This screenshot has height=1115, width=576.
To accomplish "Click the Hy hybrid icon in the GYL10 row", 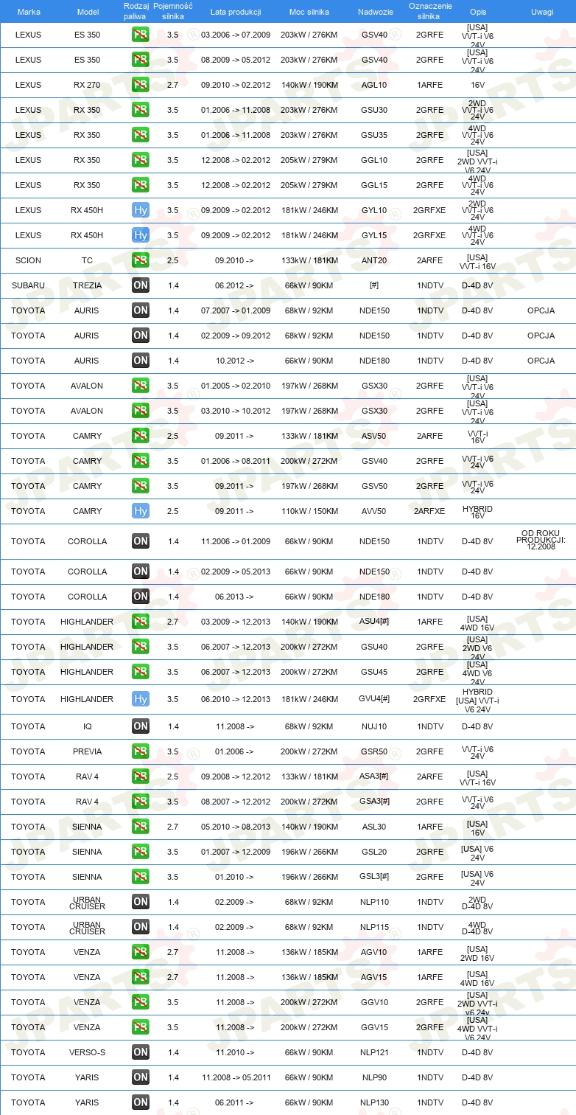I will coord(141,210).
